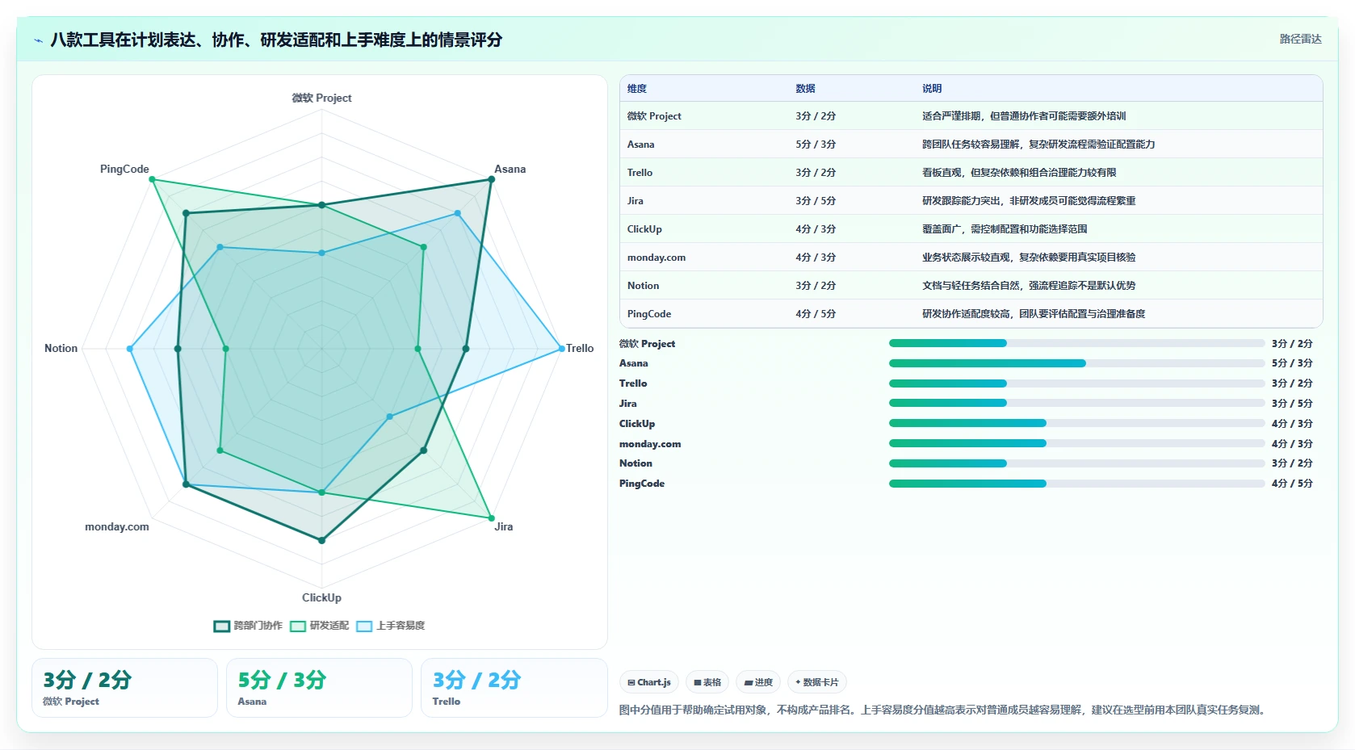Viewport: 1355px width, 750px height.
Task: Click the Jira radar axis label
Action: coord(503,526)
